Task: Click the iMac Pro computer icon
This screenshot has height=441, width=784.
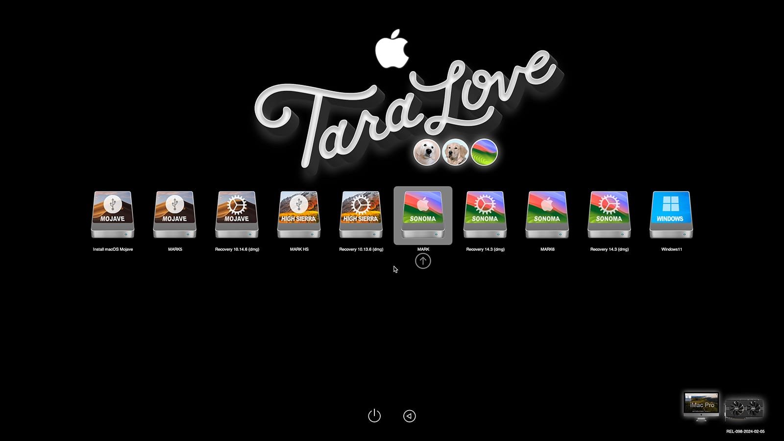Action: click(702, 406)
